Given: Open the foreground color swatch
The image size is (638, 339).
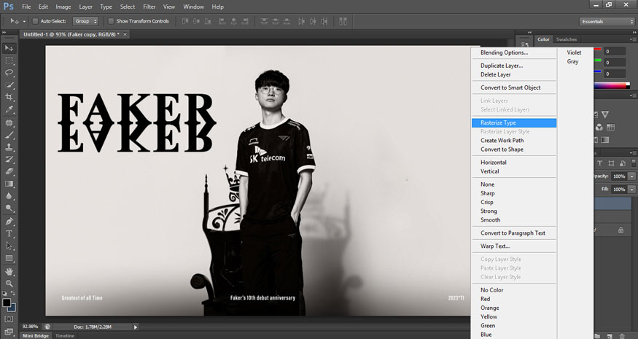Looking at the screenshot, I should [6, 303].
